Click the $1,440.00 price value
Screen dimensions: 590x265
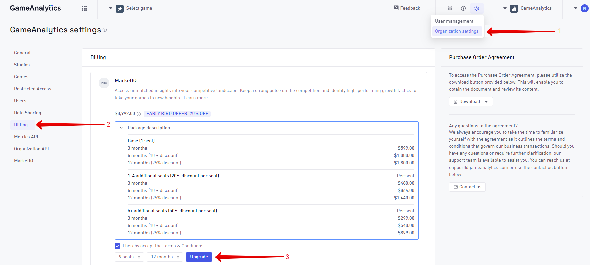[x=404, y=198]
